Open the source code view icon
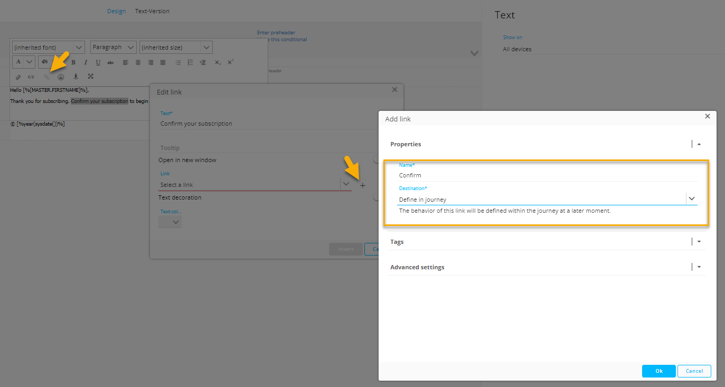Screen dimensions: 725x387 pyautogui.click(x=31, y=77)
